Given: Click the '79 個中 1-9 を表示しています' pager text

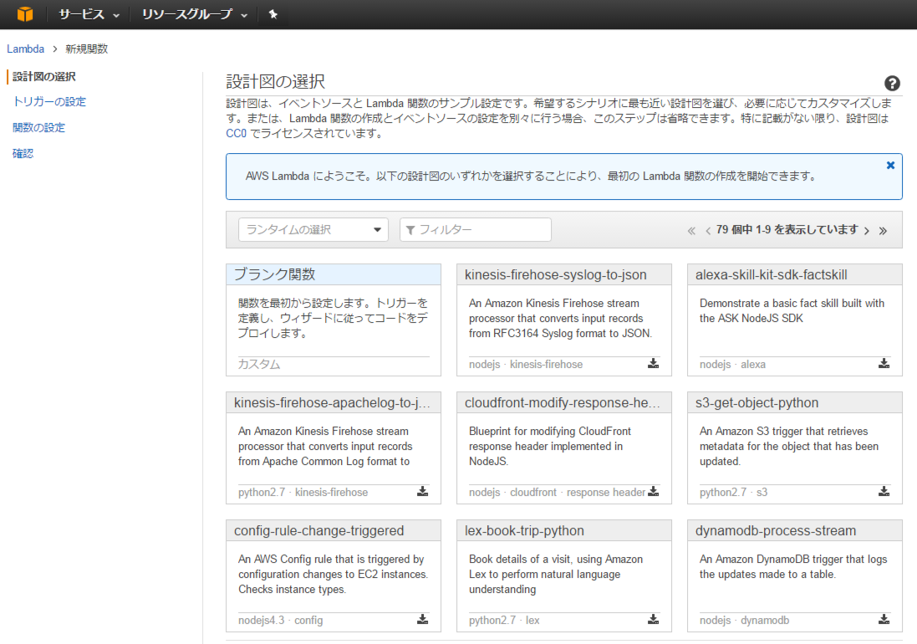Looking at the screenshot, I should [787, 230].
